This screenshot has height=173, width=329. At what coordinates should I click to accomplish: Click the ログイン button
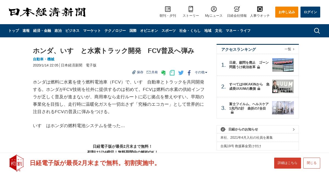click(x=310, y=12)
